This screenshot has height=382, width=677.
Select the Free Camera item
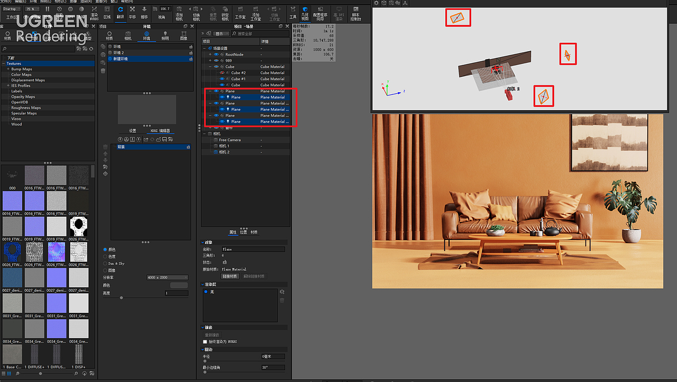[x=230, y=140]
